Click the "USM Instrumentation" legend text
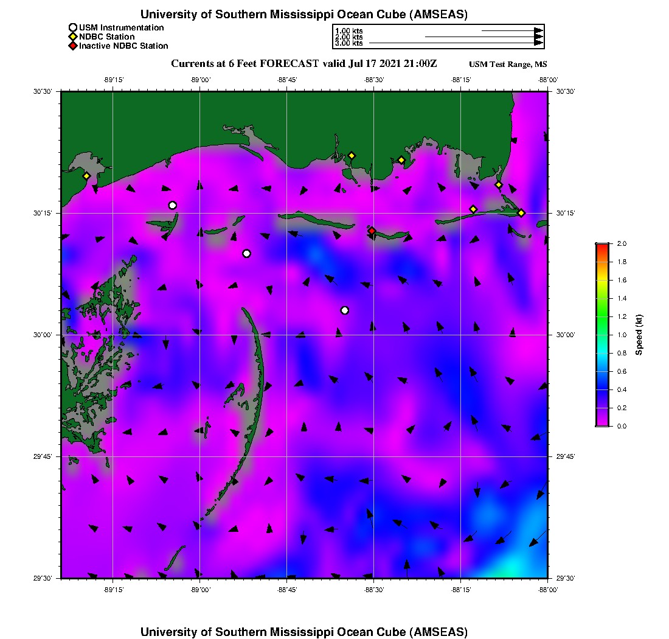Viewport: 669px width, 639px height. (x=121, y=27)
